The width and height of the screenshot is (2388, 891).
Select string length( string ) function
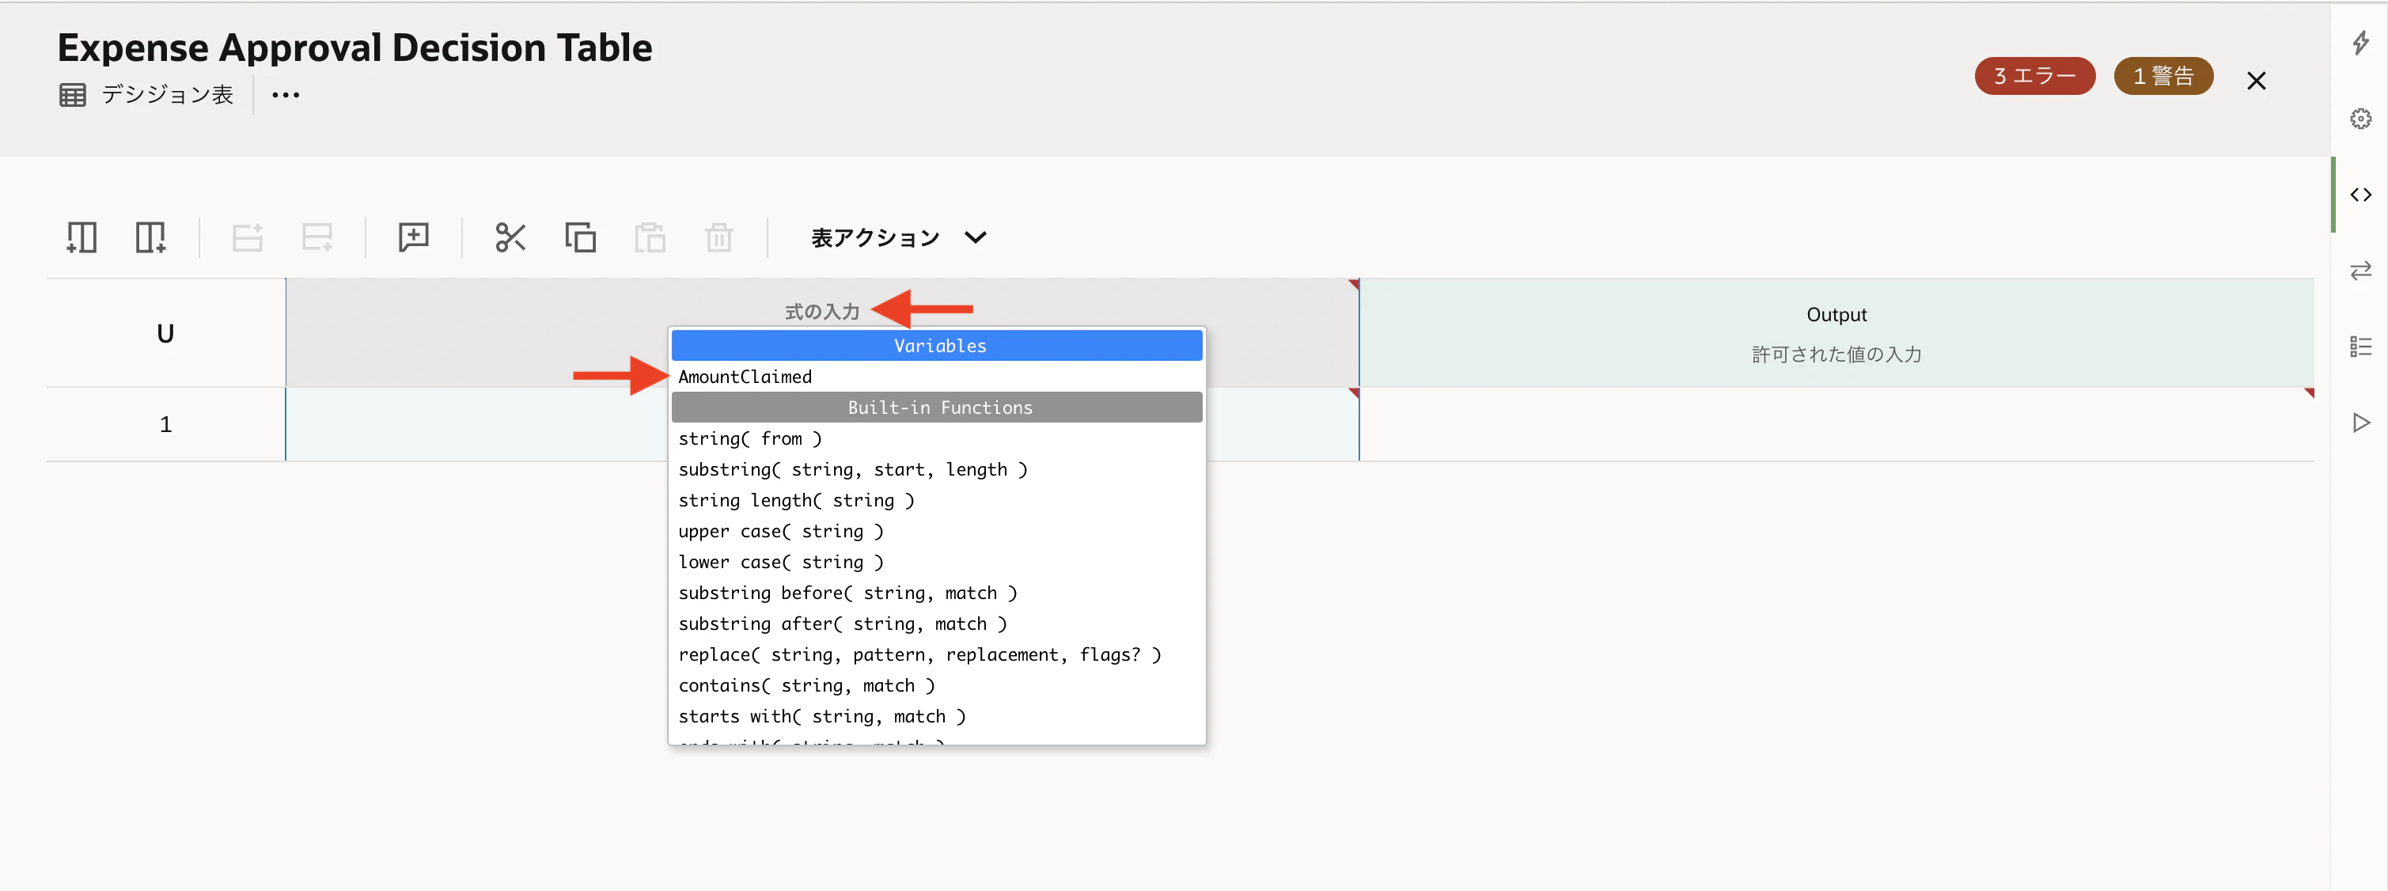(x=937, y=501)
